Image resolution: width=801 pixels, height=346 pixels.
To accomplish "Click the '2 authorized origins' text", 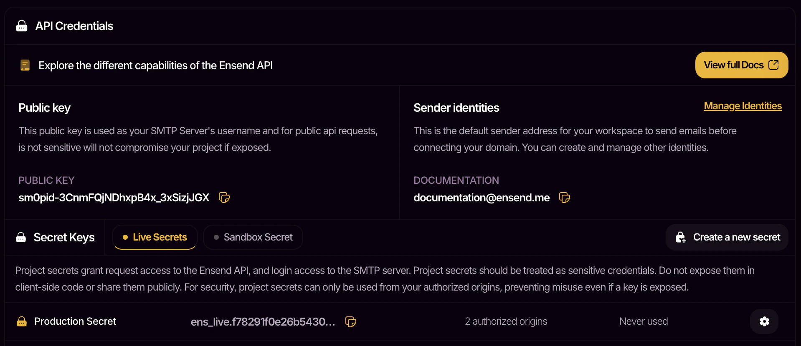I will [506, 321].
